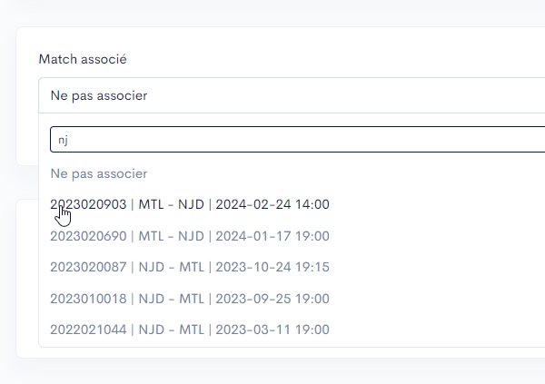545x384 pixels.
Task: Choose match 2023020903 MTL - NJD
Action: coord(189,204)
